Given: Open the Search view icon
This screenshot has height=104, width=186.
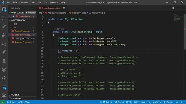Looking at the screenshot, I should click(4, 18).
